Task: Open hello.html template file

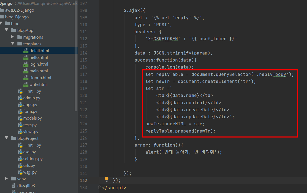Action: [38, 57]
